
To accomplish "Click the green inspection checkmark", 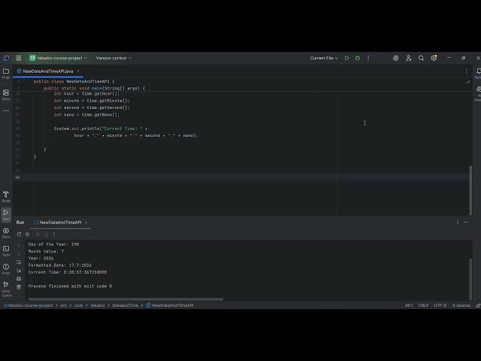I will [x=467, y=82].
